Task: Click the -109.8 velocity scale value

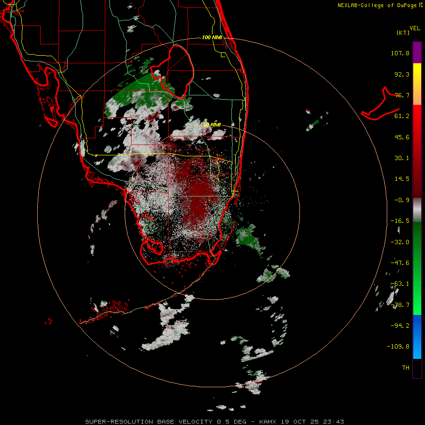Action: (398, 347)
